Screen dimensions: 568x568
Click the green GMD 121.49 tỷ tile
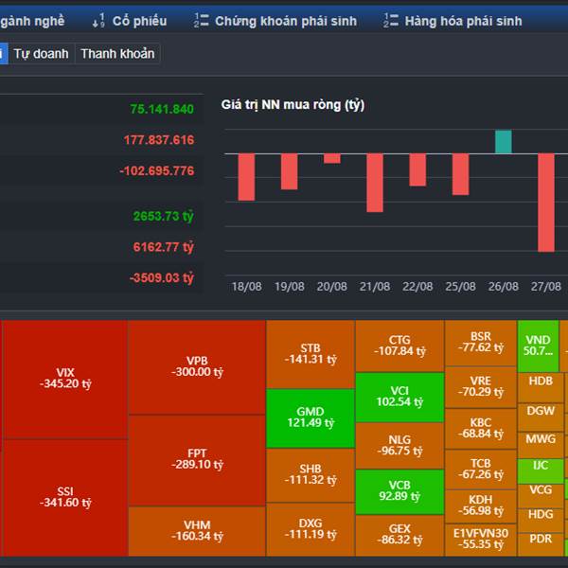tap(311, 418)
